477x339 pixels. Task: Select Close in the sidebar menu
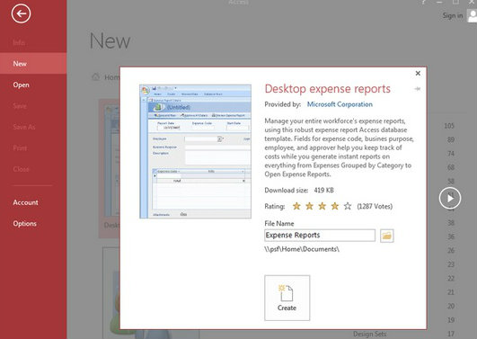(21, 169)
